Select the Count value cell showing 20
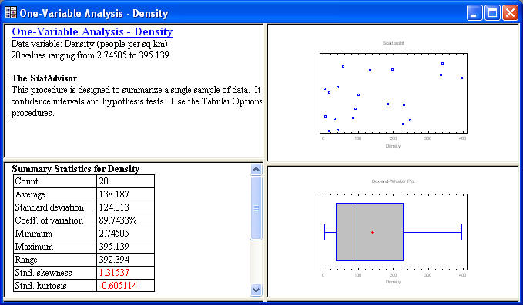This screenshot has width=523, height=305. pos(126,181)
